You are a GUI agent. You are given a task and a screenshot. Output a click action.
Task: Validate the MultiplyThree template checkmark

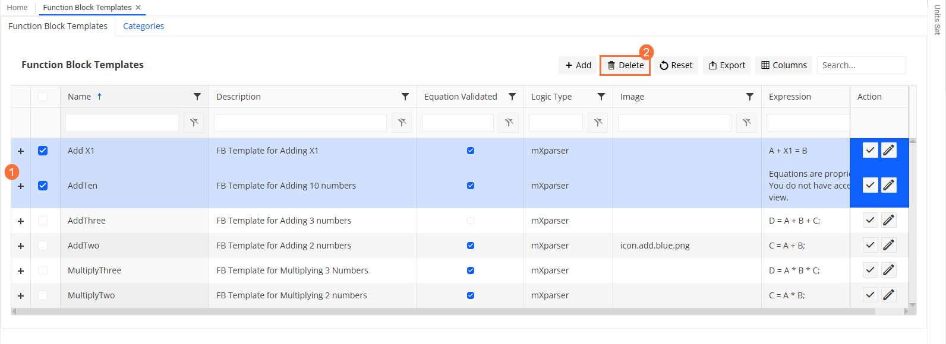pyautogui.click(x=870, y=270)
